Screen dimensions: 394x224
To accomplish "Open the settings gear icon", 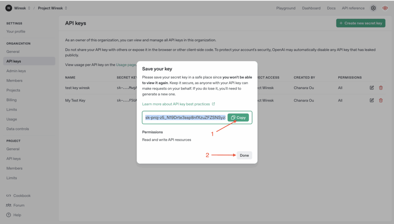I will (373, 8).
